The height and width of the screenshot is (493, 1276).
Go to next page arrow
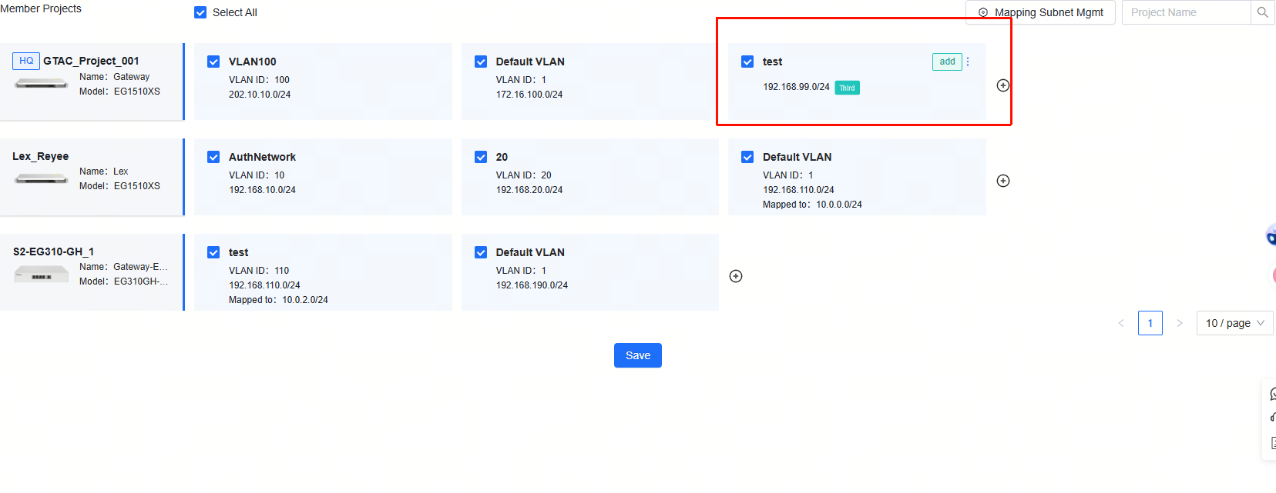1179,323
